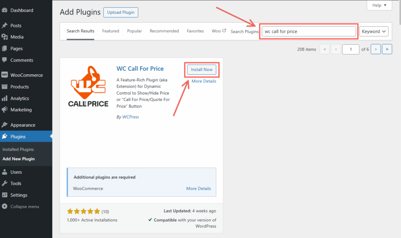Open the Dashboard menu item
The height and width of the screenshot is (238, 401).
coord(26,10)
